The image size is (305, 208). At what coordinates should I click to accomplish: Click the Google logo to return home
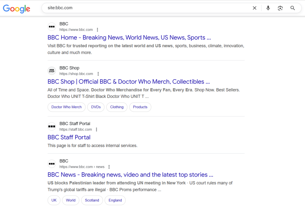(x=16, y=9)
